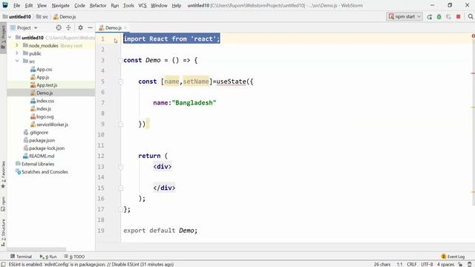
Task: Open the Event Log
Action: (453, 257)
